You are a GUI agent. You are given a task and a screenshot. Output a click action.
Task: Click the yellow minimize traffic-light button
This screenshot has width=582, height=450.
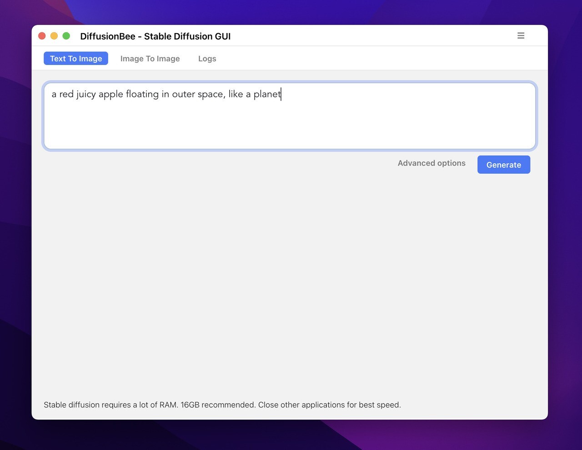54,35
